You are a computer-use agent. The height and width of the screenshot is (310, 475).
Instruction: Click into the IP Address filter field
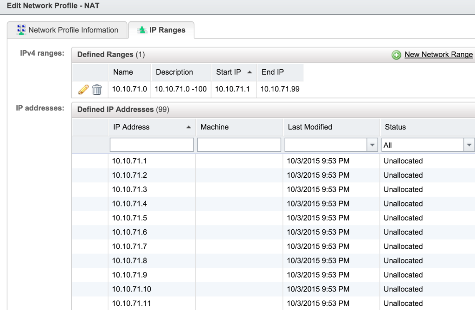point(151,144)
